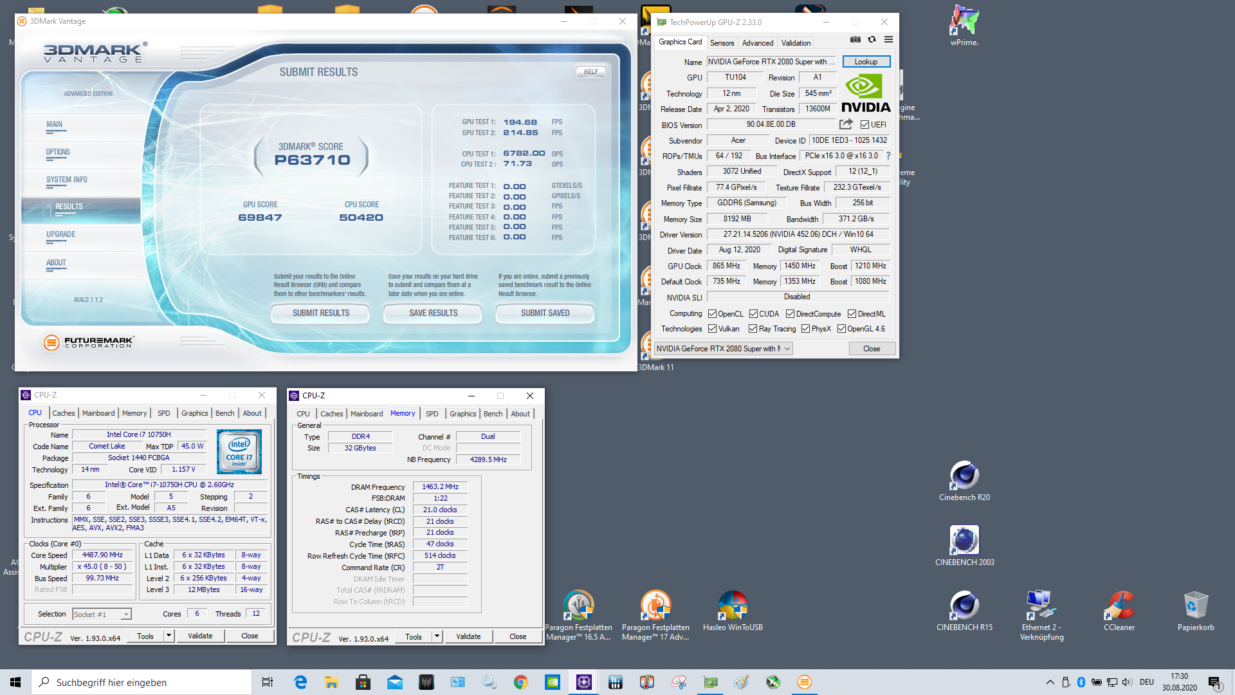Take a GPU-Z screenshot with camera icon
Viewport: 1235px width, 695px height.
click(855, 40)
